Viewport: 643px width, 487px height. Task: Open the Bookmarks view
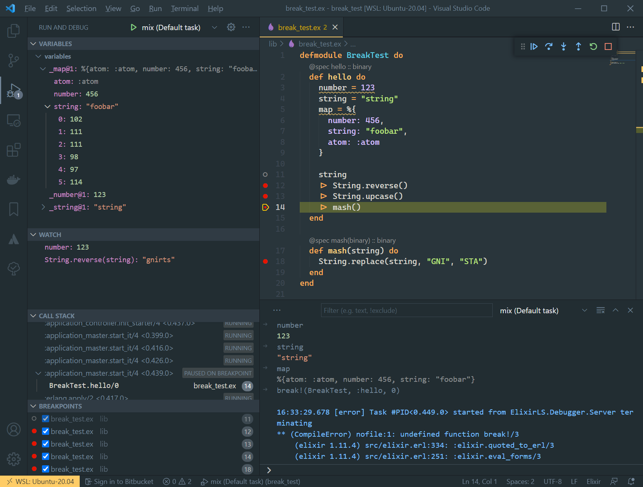coord(14,209)
